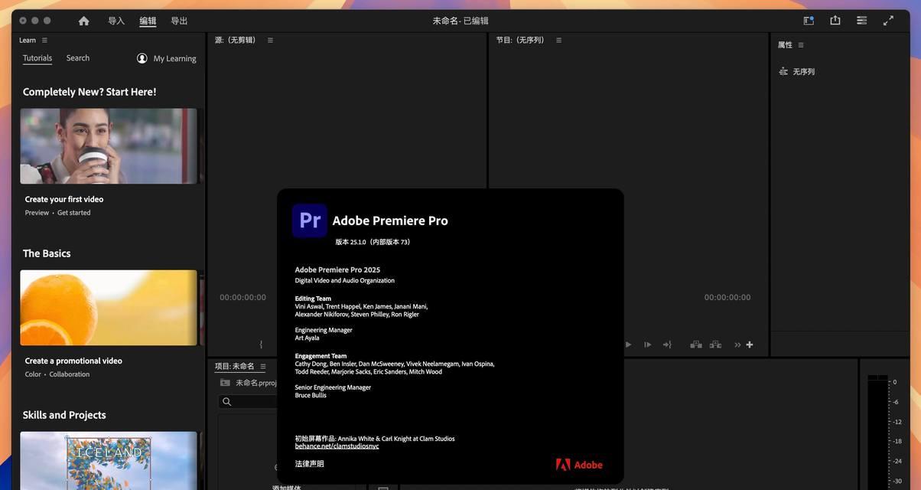Click the Program monitor duration timecode
Image resolution: width=921 pixels, height=490 pixels.
point(727,297)
